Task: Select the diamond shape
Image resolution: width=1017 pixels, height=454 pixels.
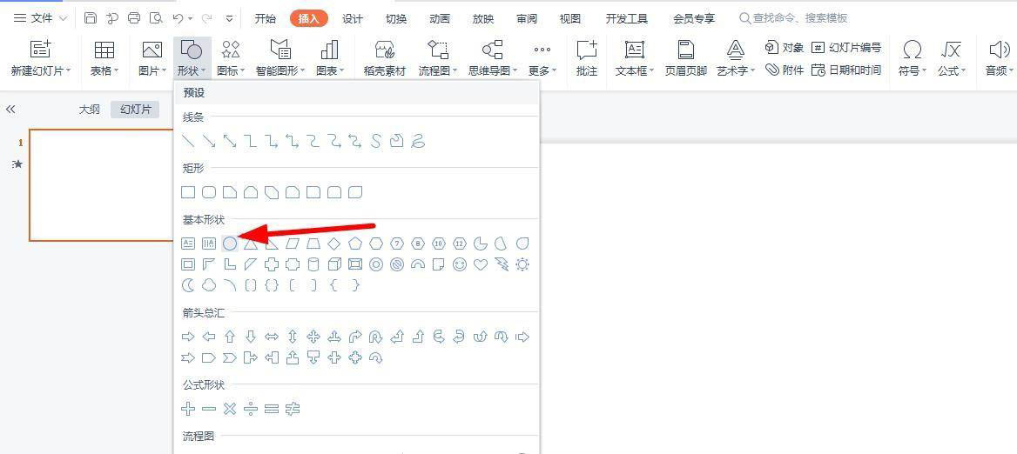Action: click(334, 244)
